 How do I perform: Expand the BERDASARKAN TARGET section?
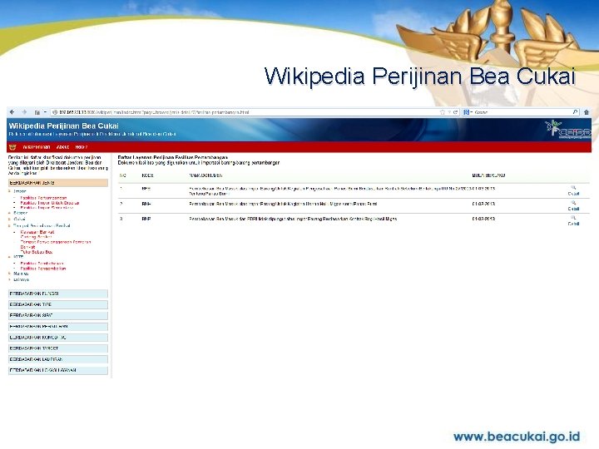(58, 348)
